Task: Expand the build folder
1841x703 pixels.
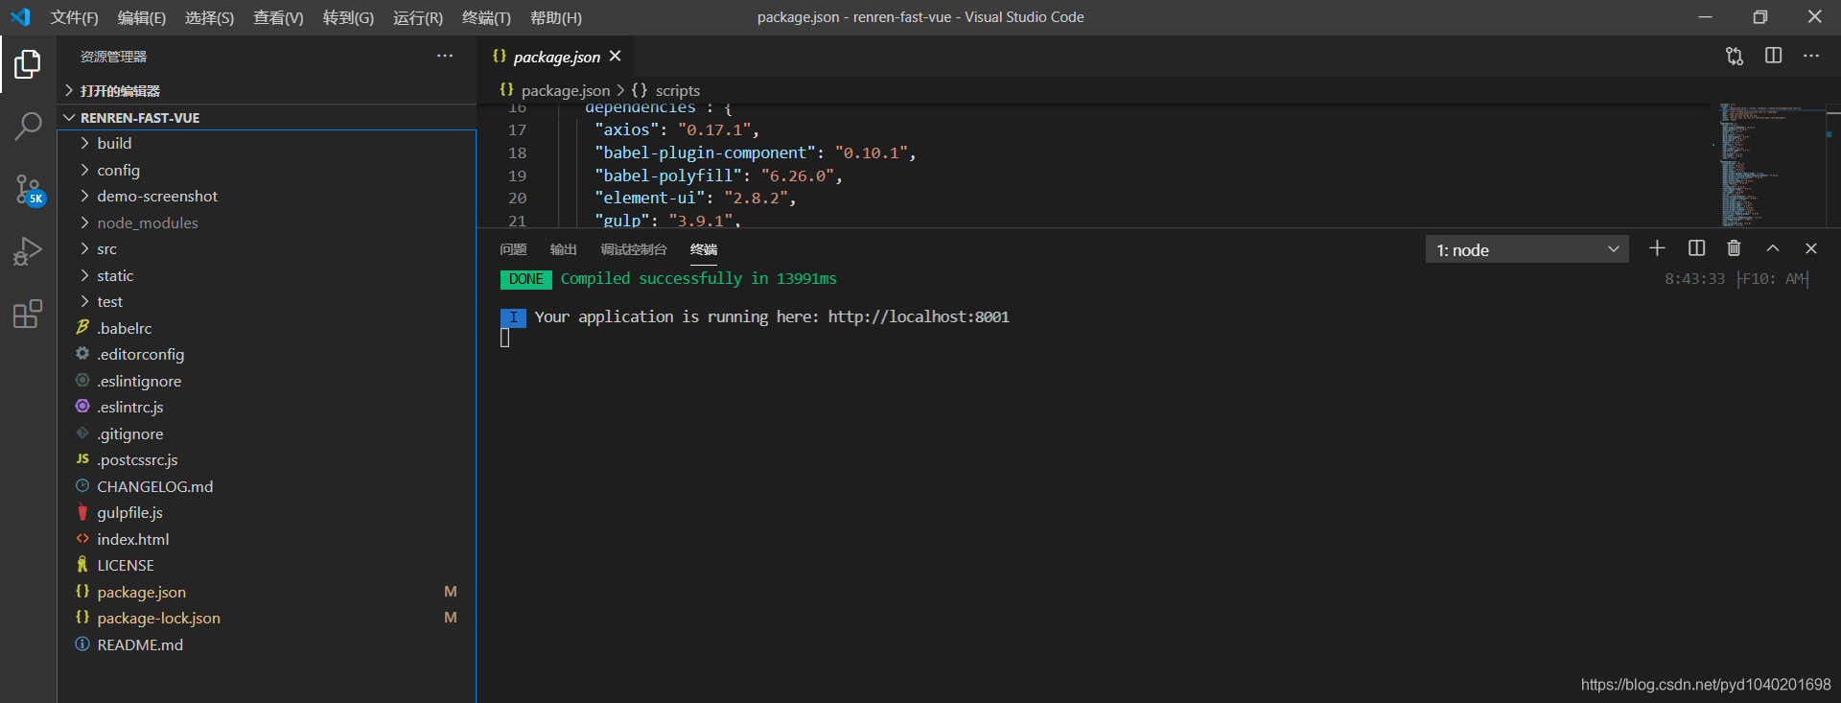Action: coord(267,143)
